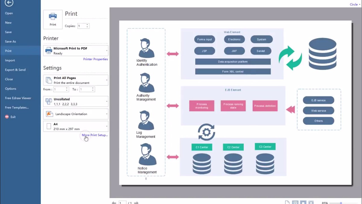Open Microsoft Print to PDF printer dropdown
The image size is (362, 204).
pyautogui.click(x=76, y=51)
